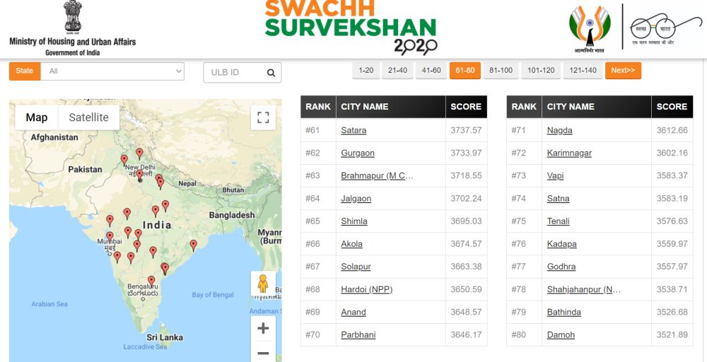Viewport: 707px width, 362px height.
Task: Go to ranks 121-140 page
Action: pos(583,70)
